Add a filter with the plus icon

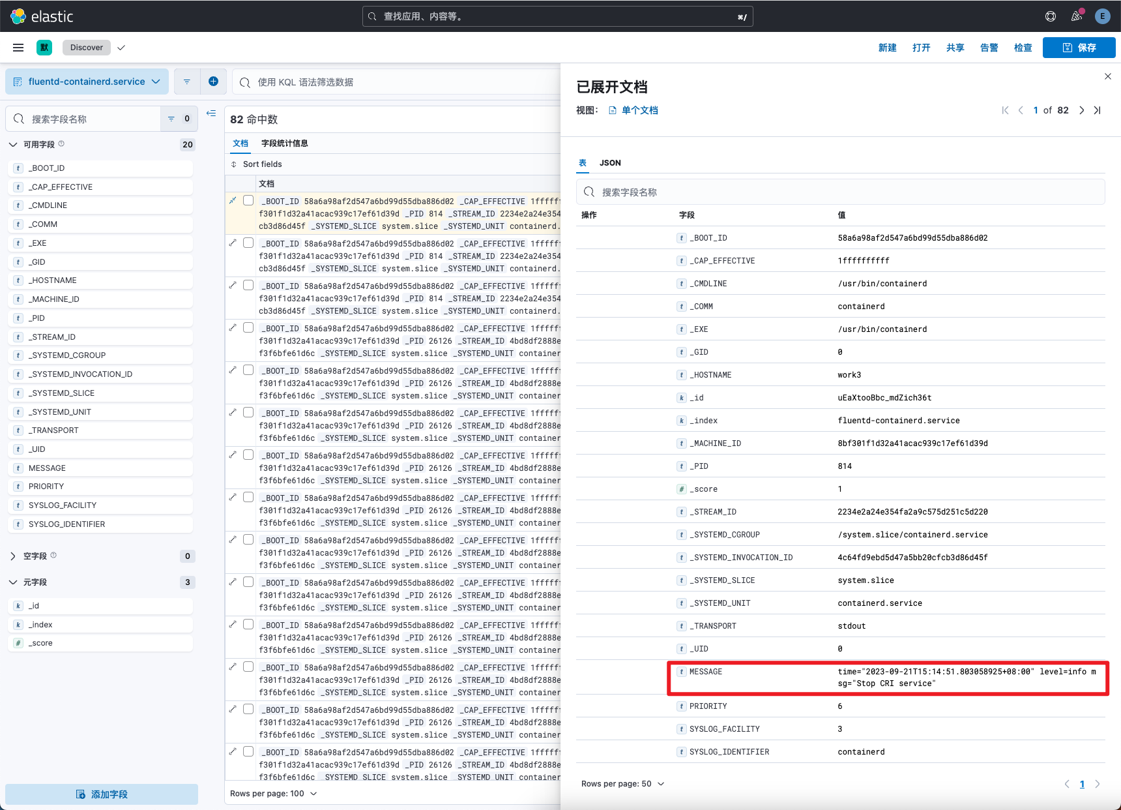tap(213, 82)
